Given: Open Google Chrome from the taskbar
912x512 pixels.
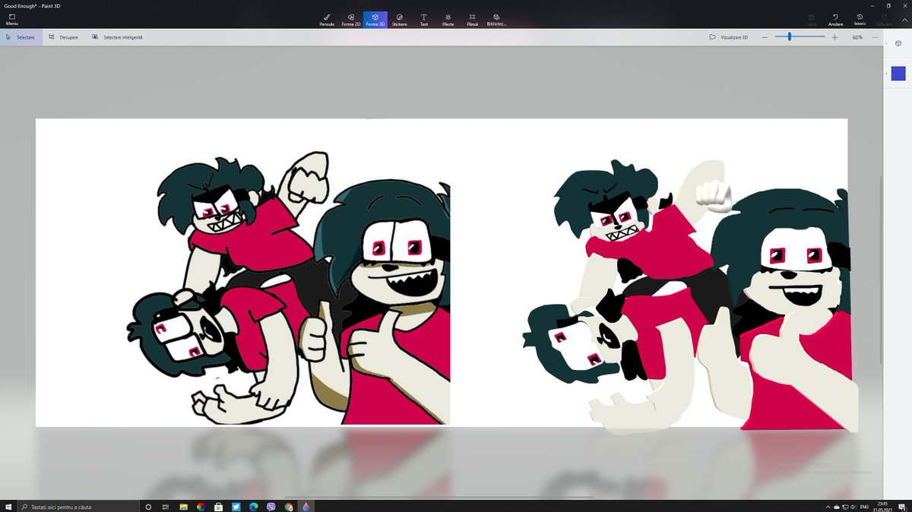Looking at the screenshot, I should coord(288,506).
